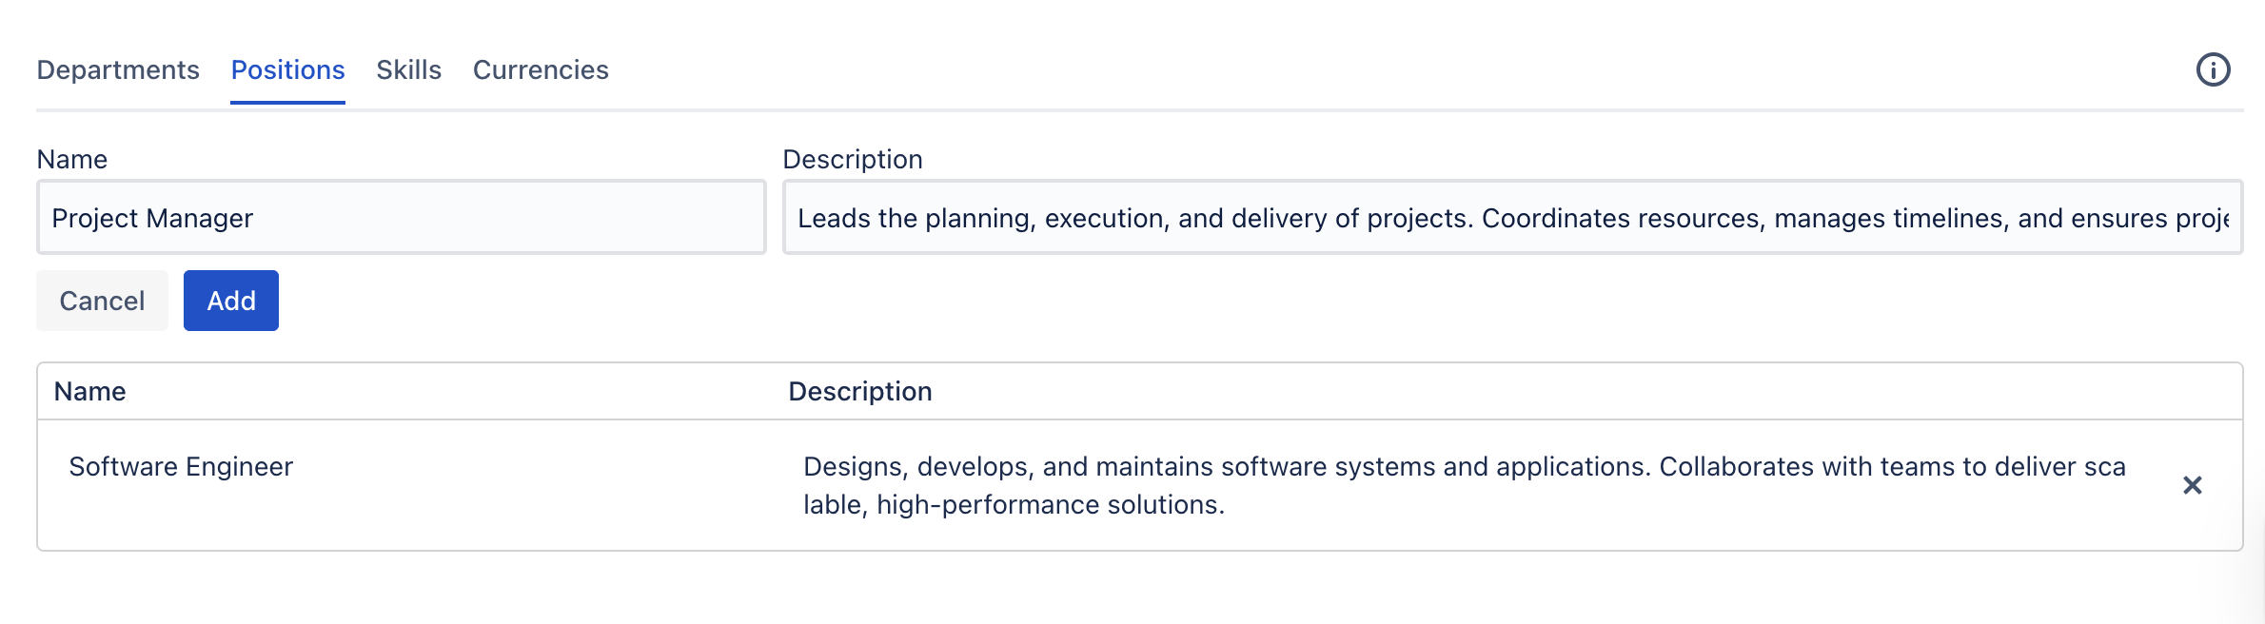Screen dimensions: 2265x624
Task: Focus the Description input field
Action: click(1511, 218)
